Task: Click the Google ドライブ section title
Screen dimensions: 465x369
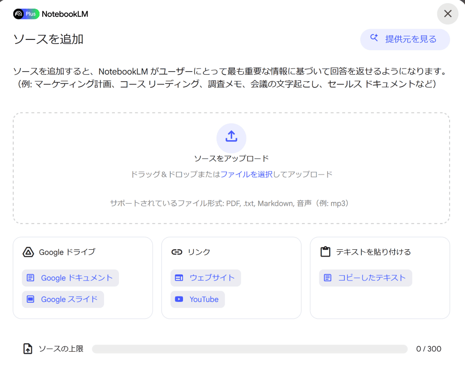Action: click(x=67, y=252)
